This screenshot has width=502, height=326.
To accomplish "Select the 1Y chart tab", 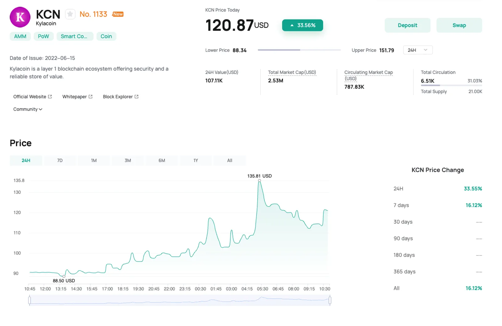I will click(x=196, y=160).
